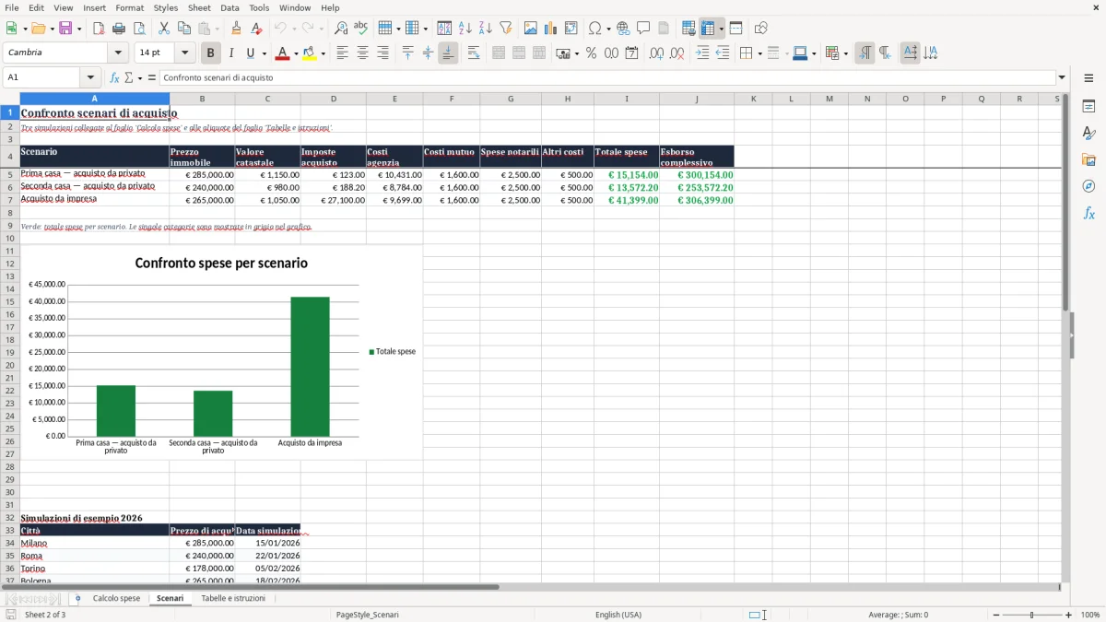Activate the Clone Formatting paintbrush
Screen dimensions: 1106x622
pyautogui.click(x=236, y=29)
